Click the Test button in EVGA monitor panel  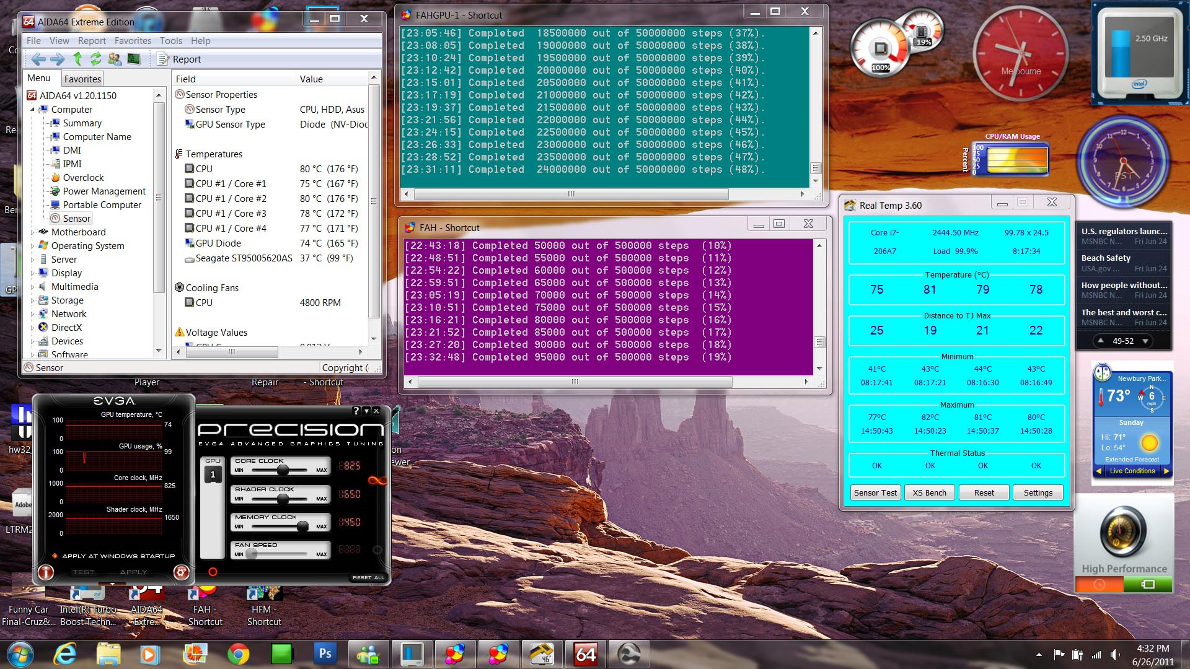point(84,572)
